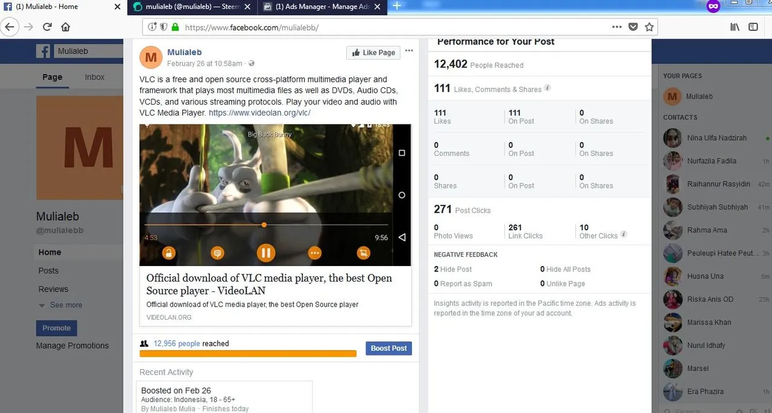Close the Ads Manager tab
This screenshot has height=413, width=772.
(x=377, y=7)
